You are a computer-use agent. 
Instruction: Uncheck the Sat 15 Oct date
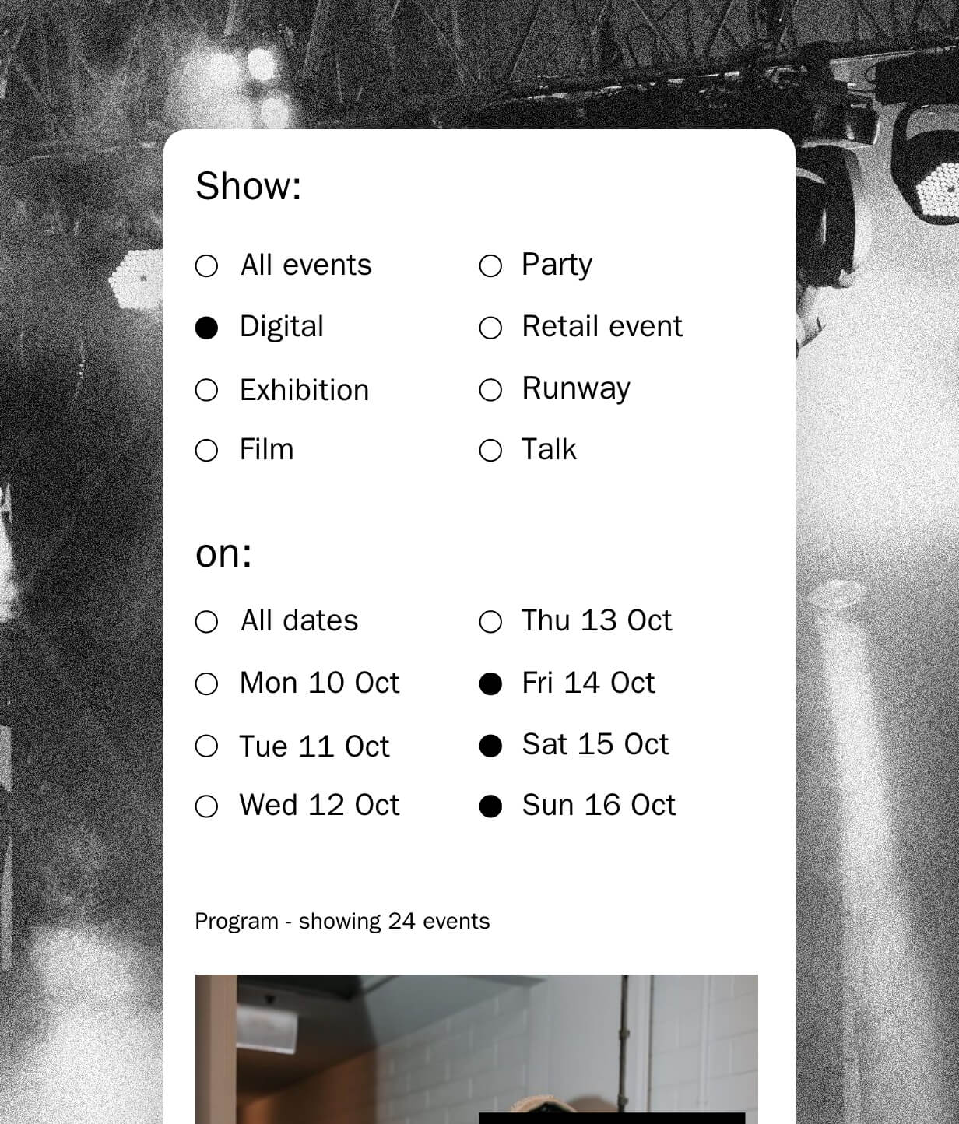[x=490, y=746]
